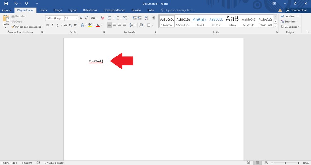Toggle center text alignment

114,25
